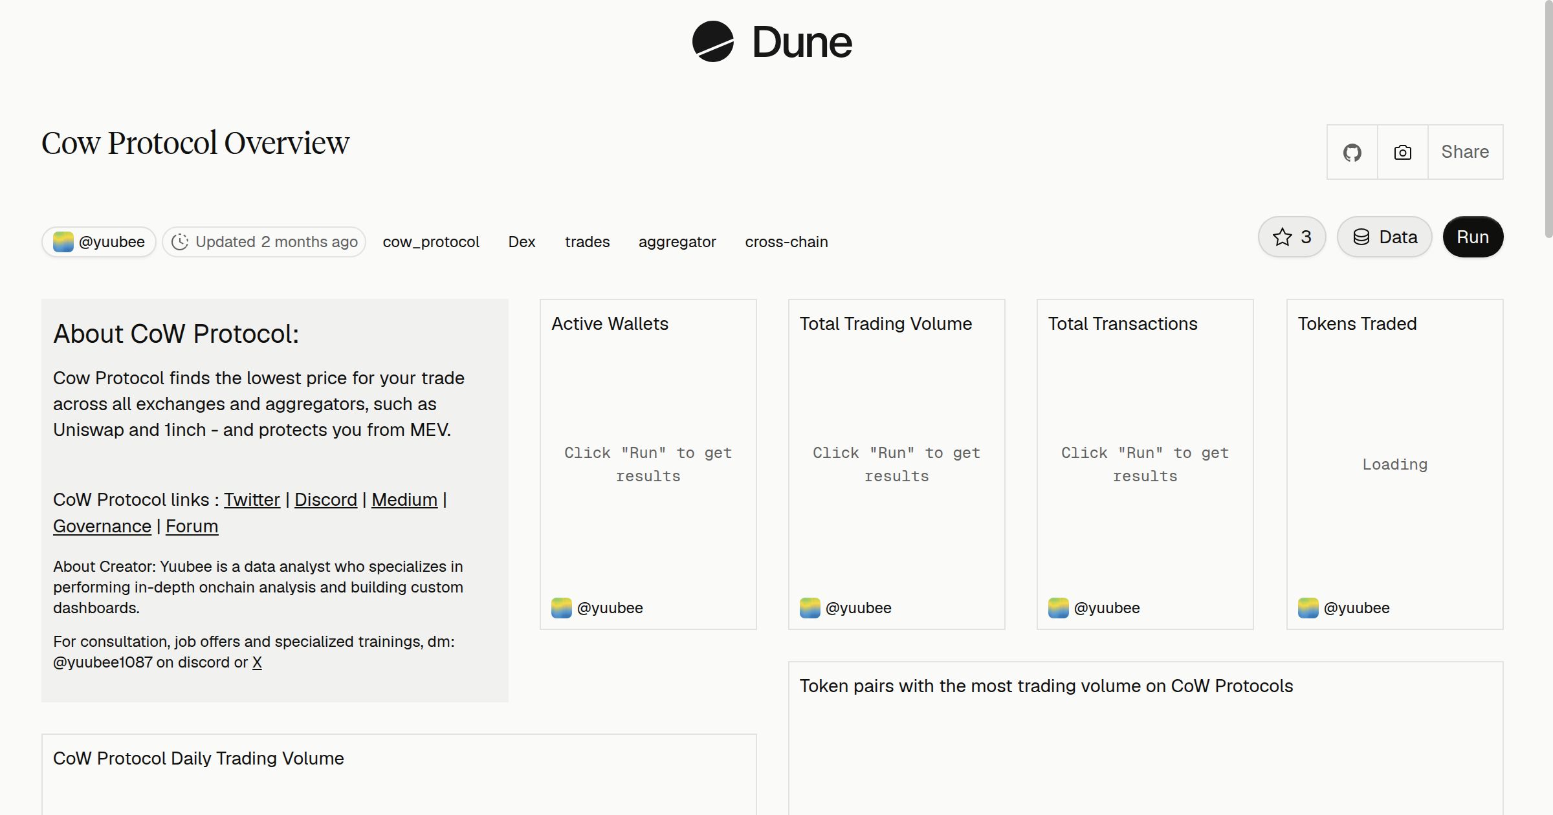Open the Medium link
This screenshot has height=815, width=1553.
404,500
